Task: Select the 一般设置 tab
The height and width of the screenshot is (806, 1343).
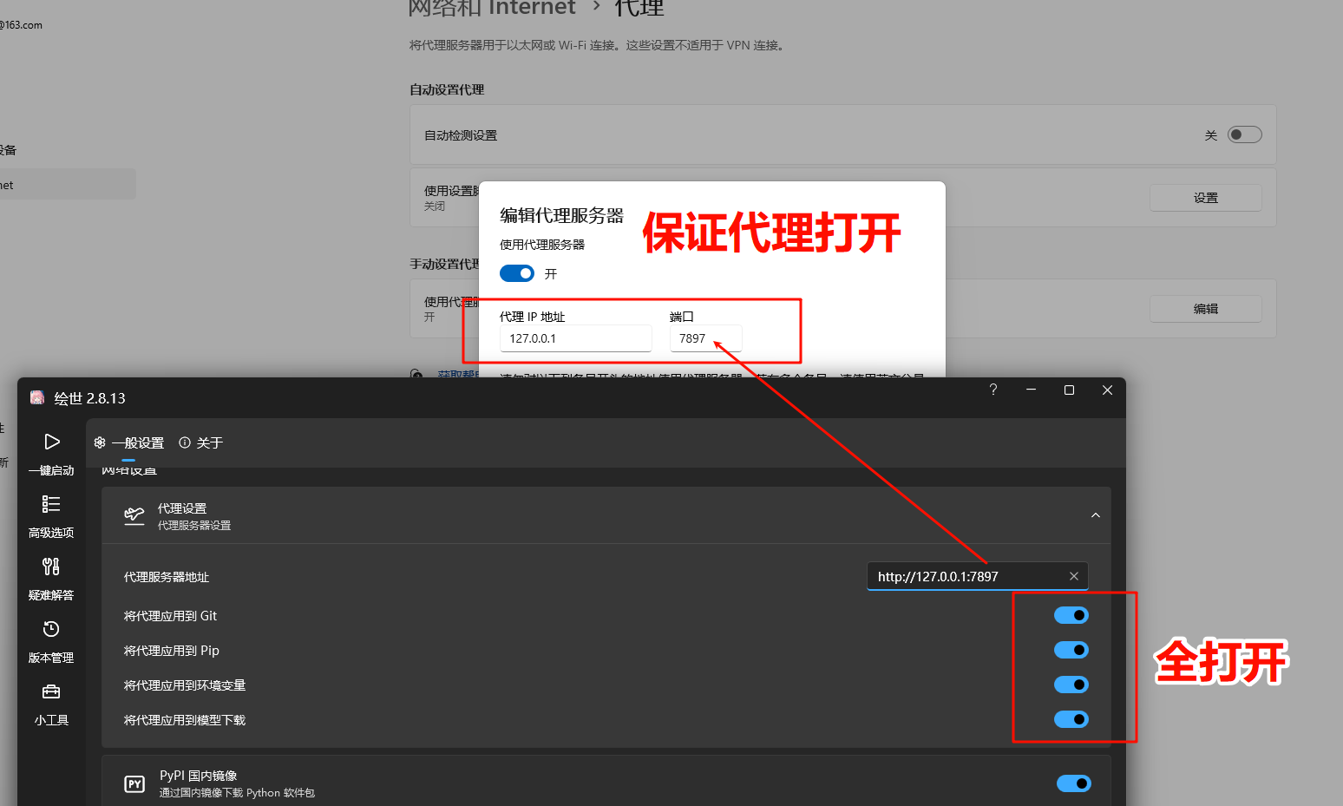Action: tap(139, 442)
